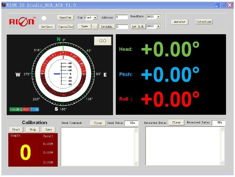This screenshot has height=177, width=235.
Task: Open the Set B.R. rate dropdown
Action: [x=158, y=26]
